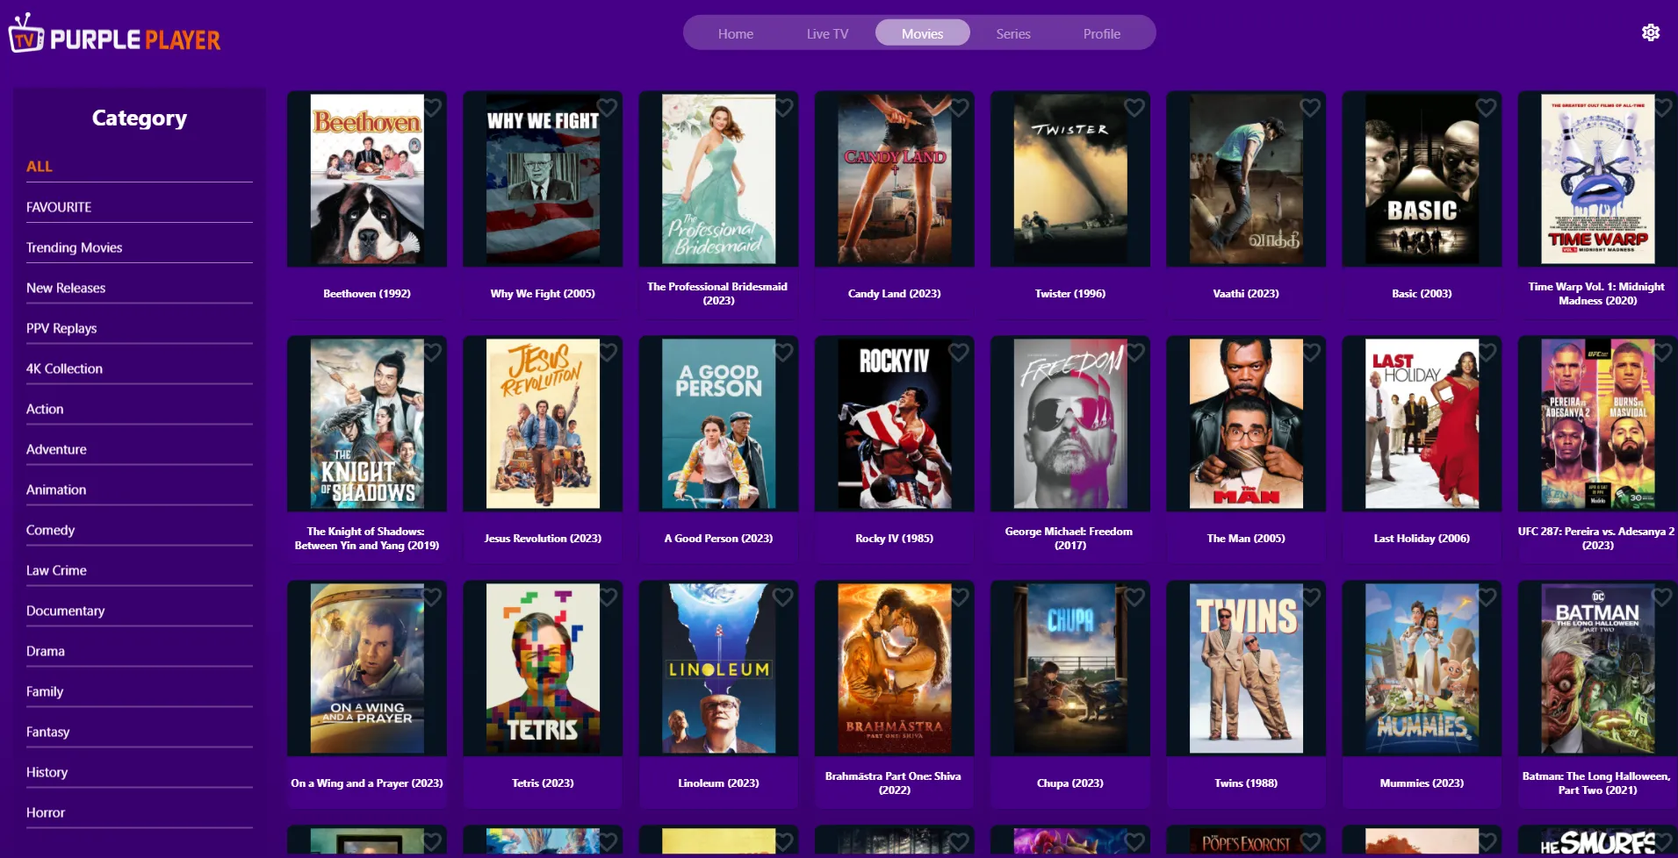Heart Brahmāstra Part One: Shiva
Screen dimensions: 1678x858
959,597
